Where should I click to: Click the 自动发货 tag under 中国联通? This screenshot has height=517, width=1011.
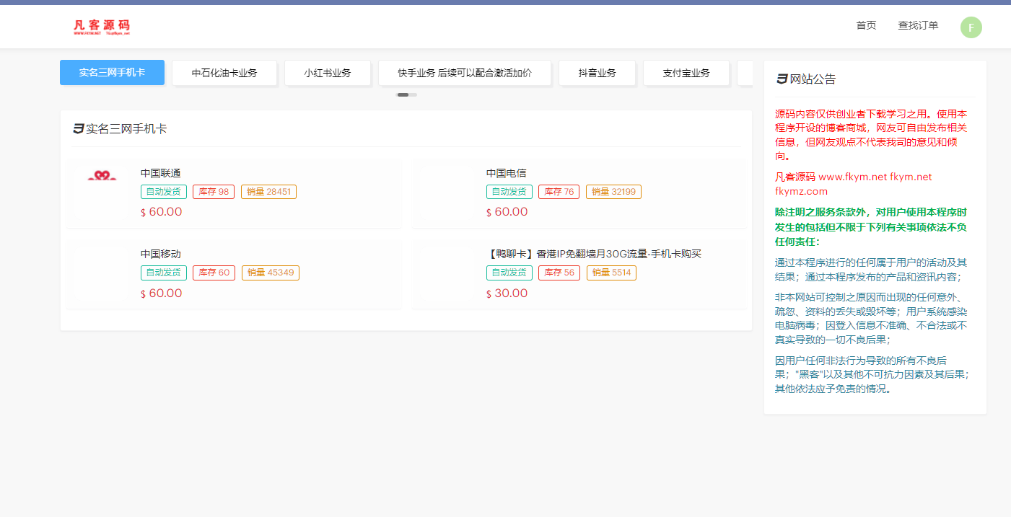164,192
